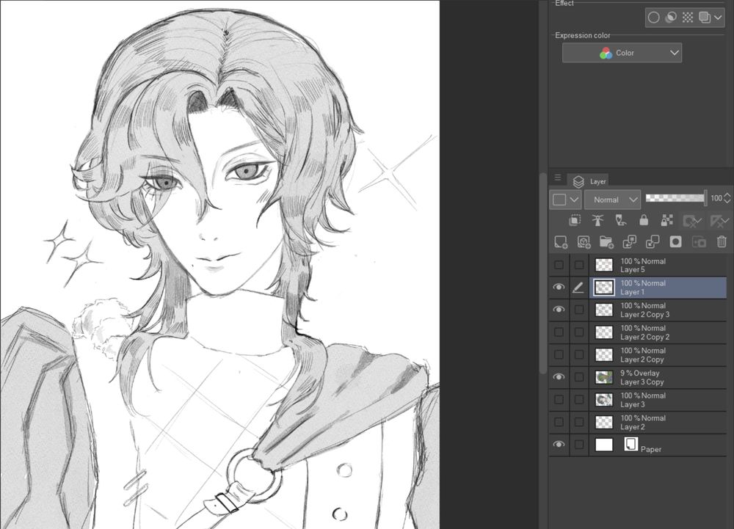
Task: Show the Layer 2 Copy visibility box
Action: point(559,354)
